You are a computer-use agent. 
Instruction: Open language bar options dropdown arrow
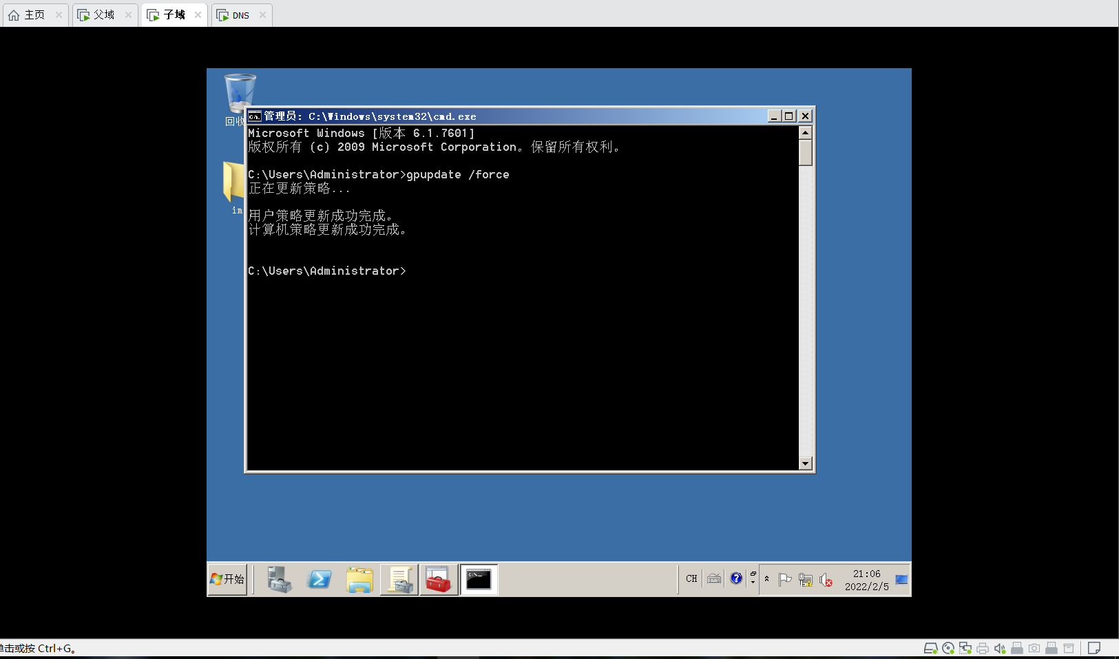[753, 583]
